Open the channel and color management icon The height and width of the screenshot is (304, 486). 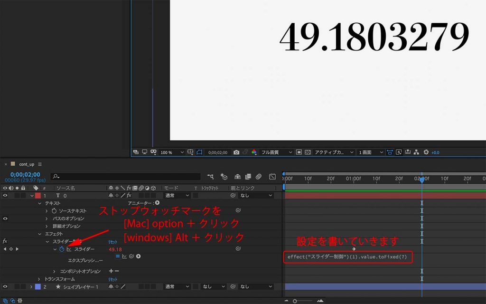point(254,152)
